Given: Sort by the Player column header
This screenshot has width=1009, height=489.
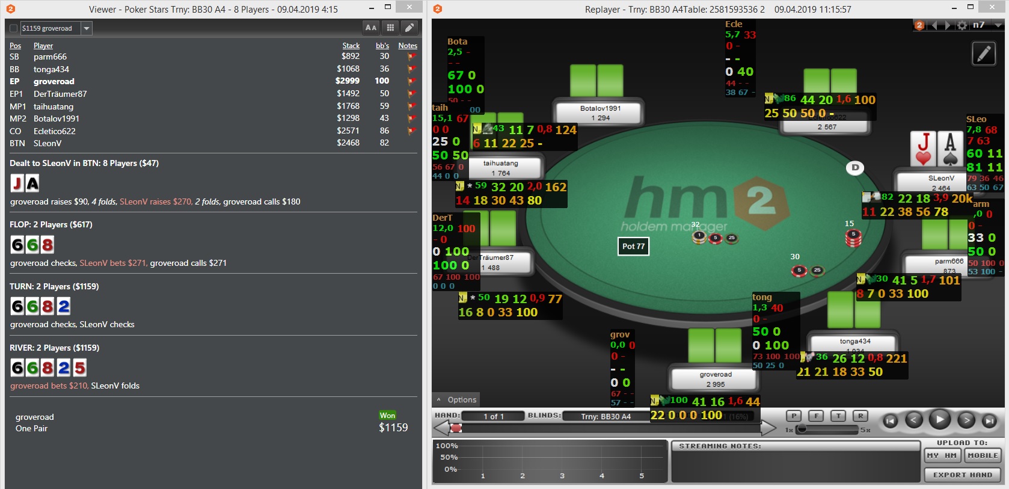Looking at the screenshot, I should 43,46.
